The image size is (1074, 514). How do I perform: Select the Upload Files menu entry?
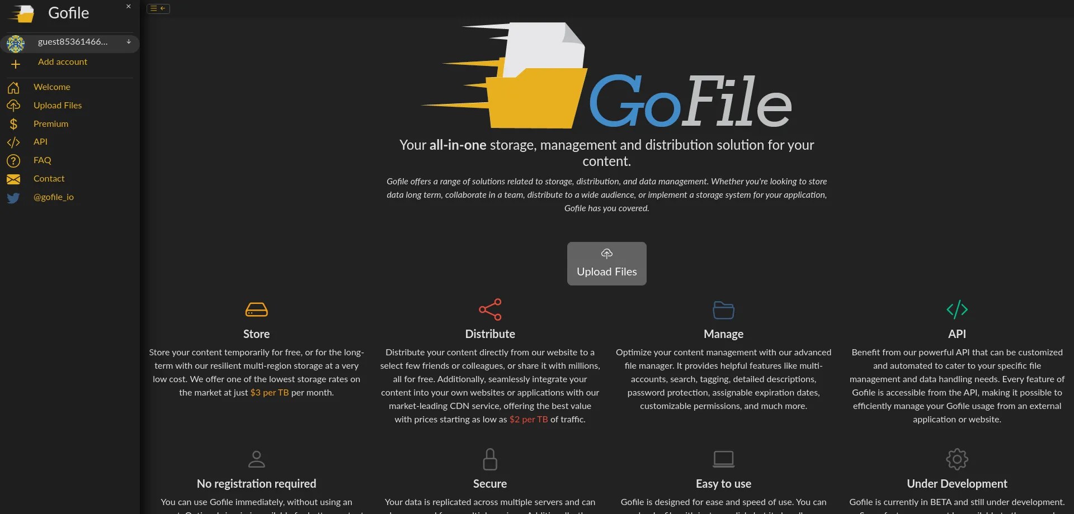pos(58,106)
